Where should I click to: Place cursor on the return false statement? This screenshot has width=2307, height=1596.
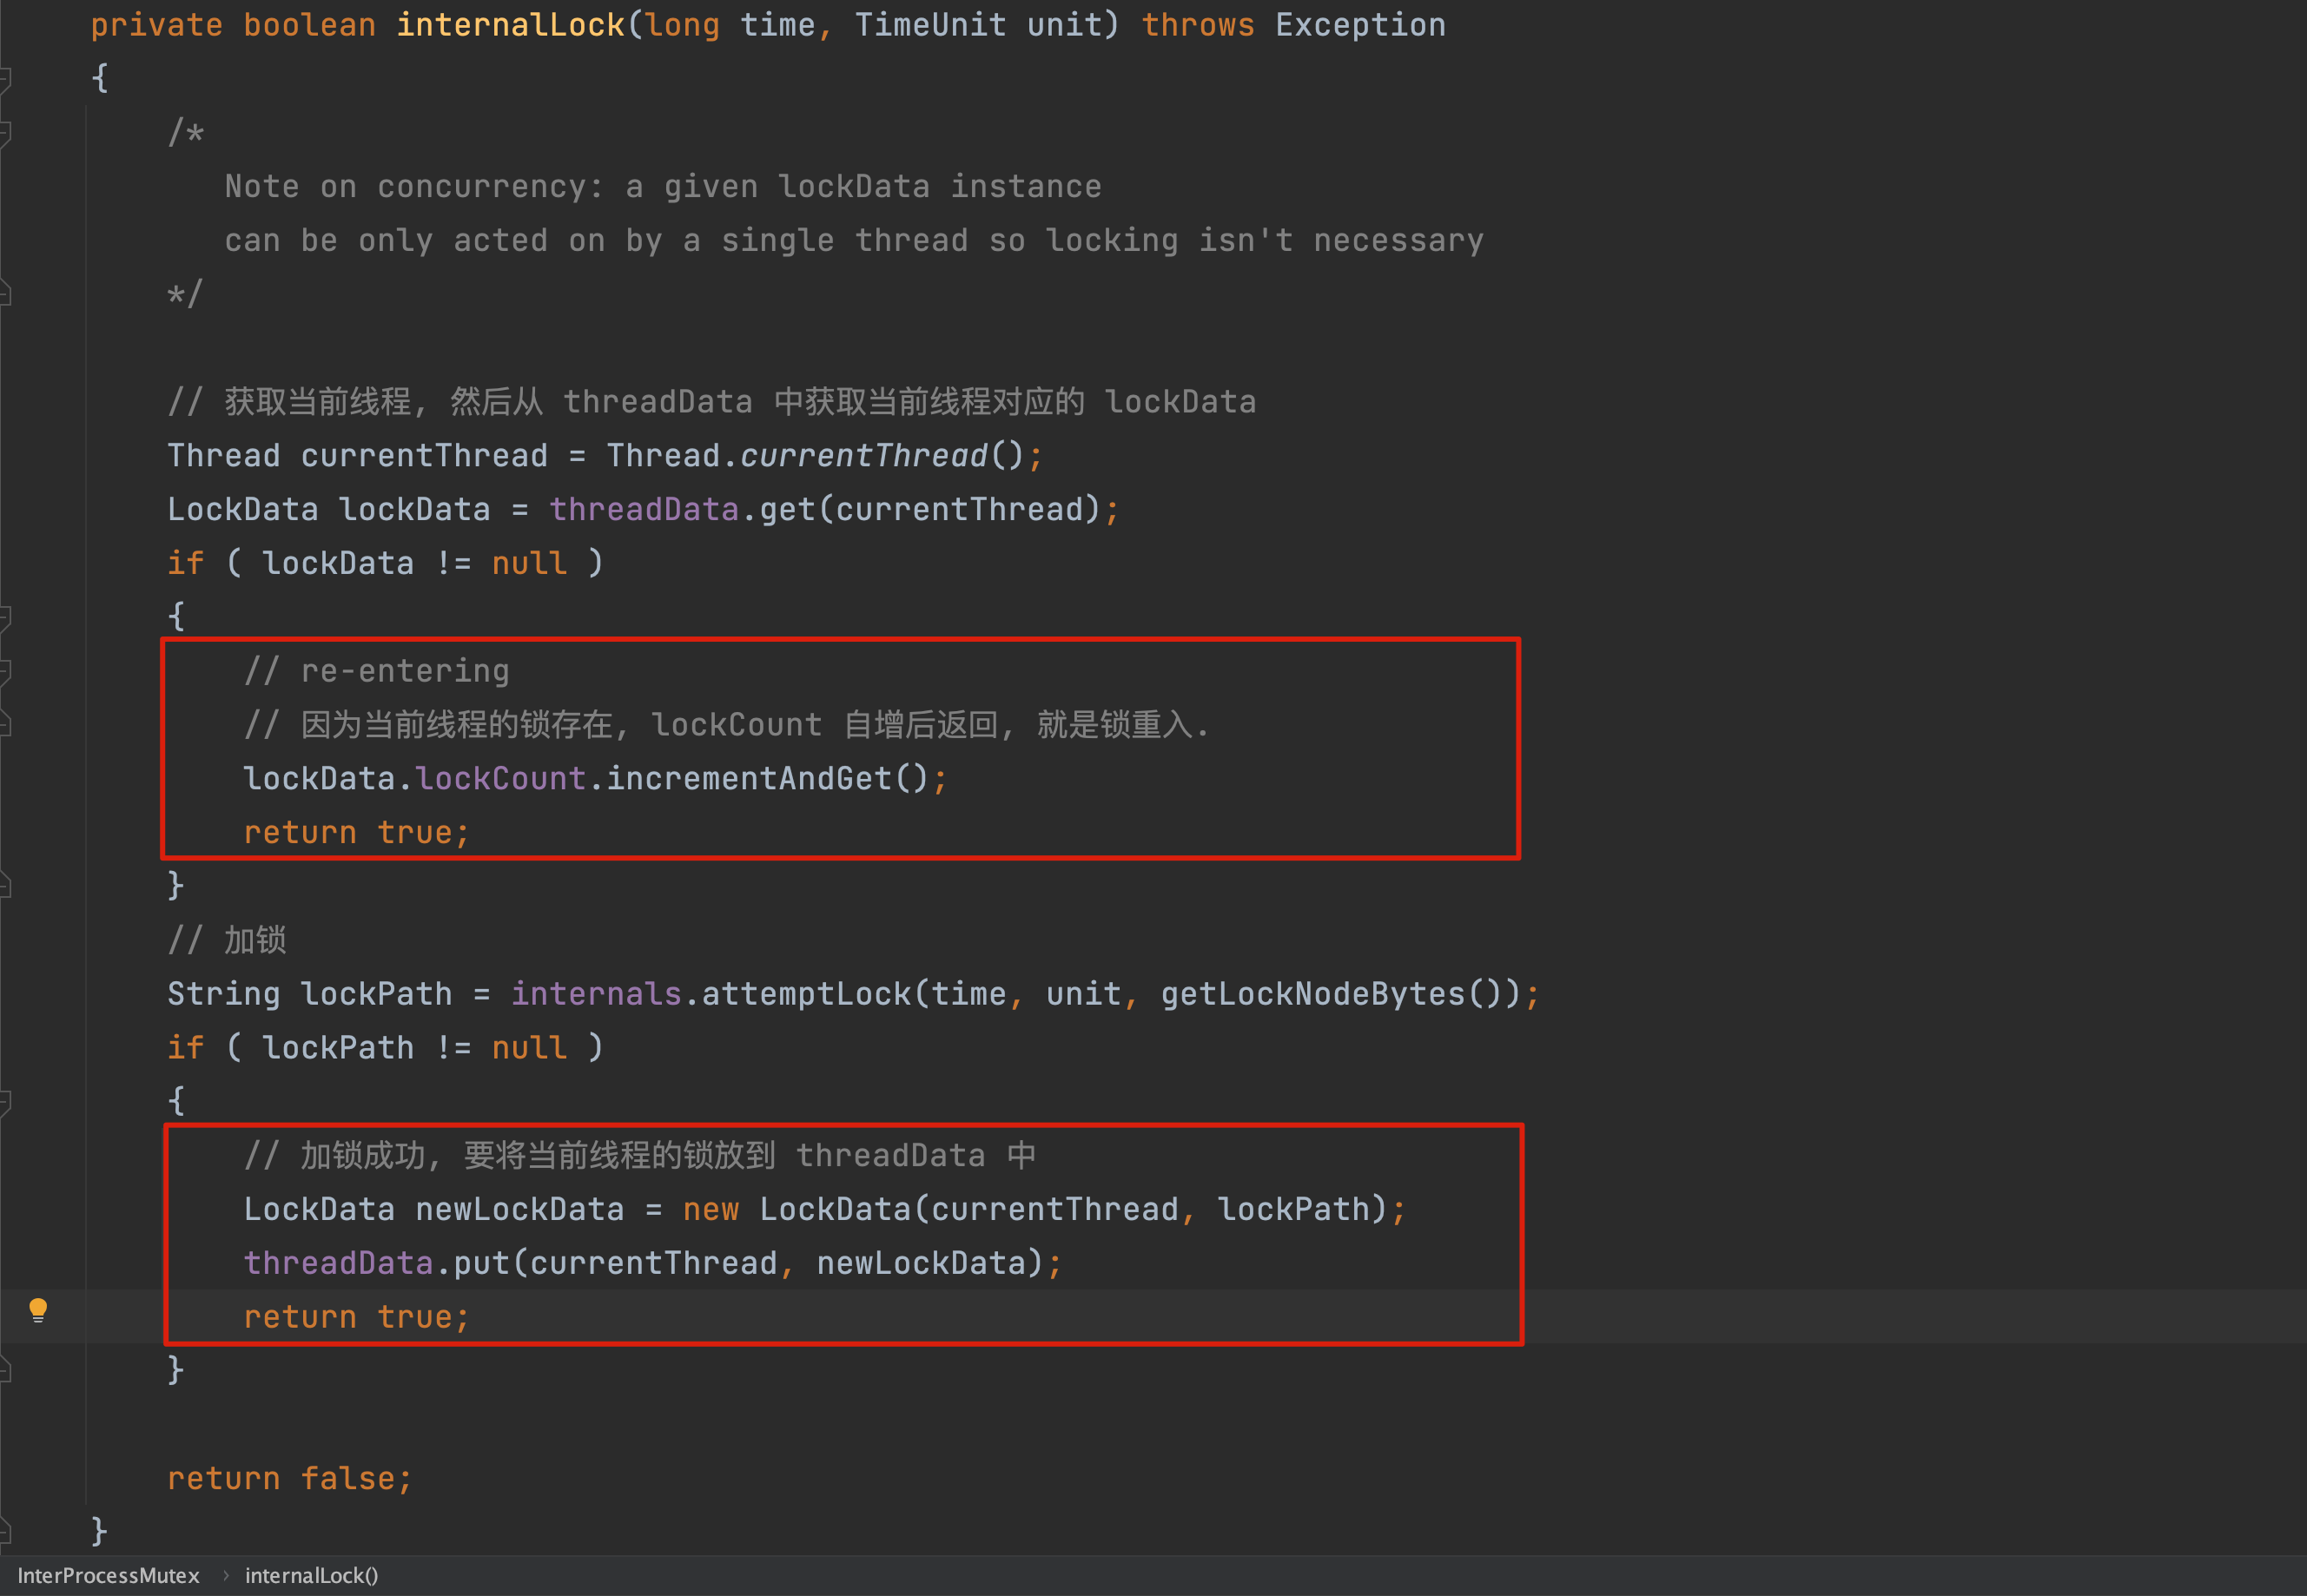coord(289,1478)
